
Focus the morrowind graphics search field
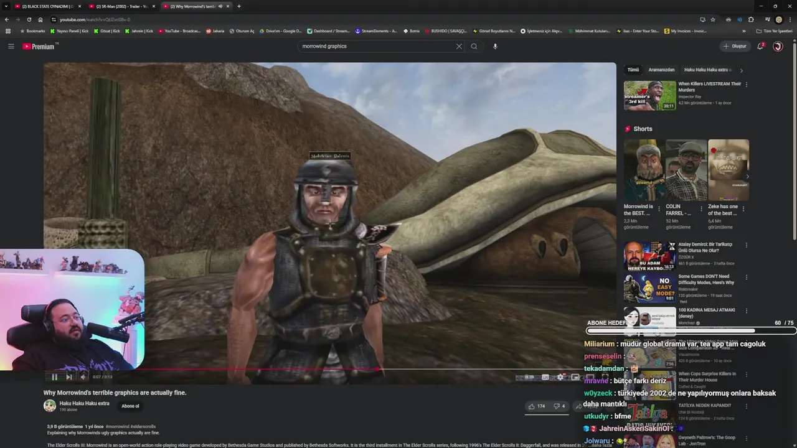pyautogui.click(x=377, y=46)
